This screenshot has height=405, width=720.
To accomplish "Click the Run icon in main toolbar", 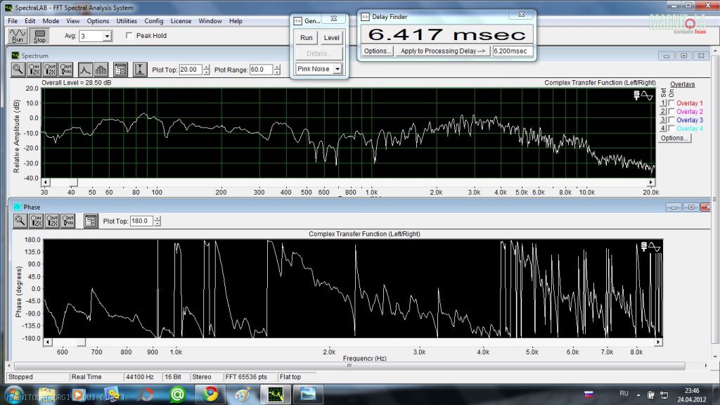I will [x=18, y=36].
